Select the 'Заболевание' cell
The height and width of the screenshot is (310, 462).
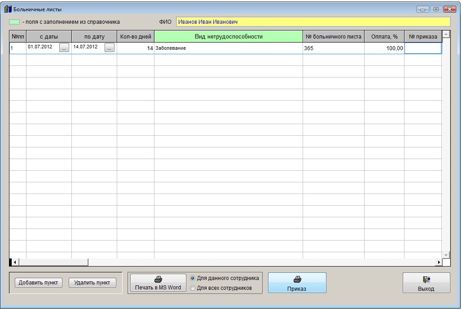[229, 48]
